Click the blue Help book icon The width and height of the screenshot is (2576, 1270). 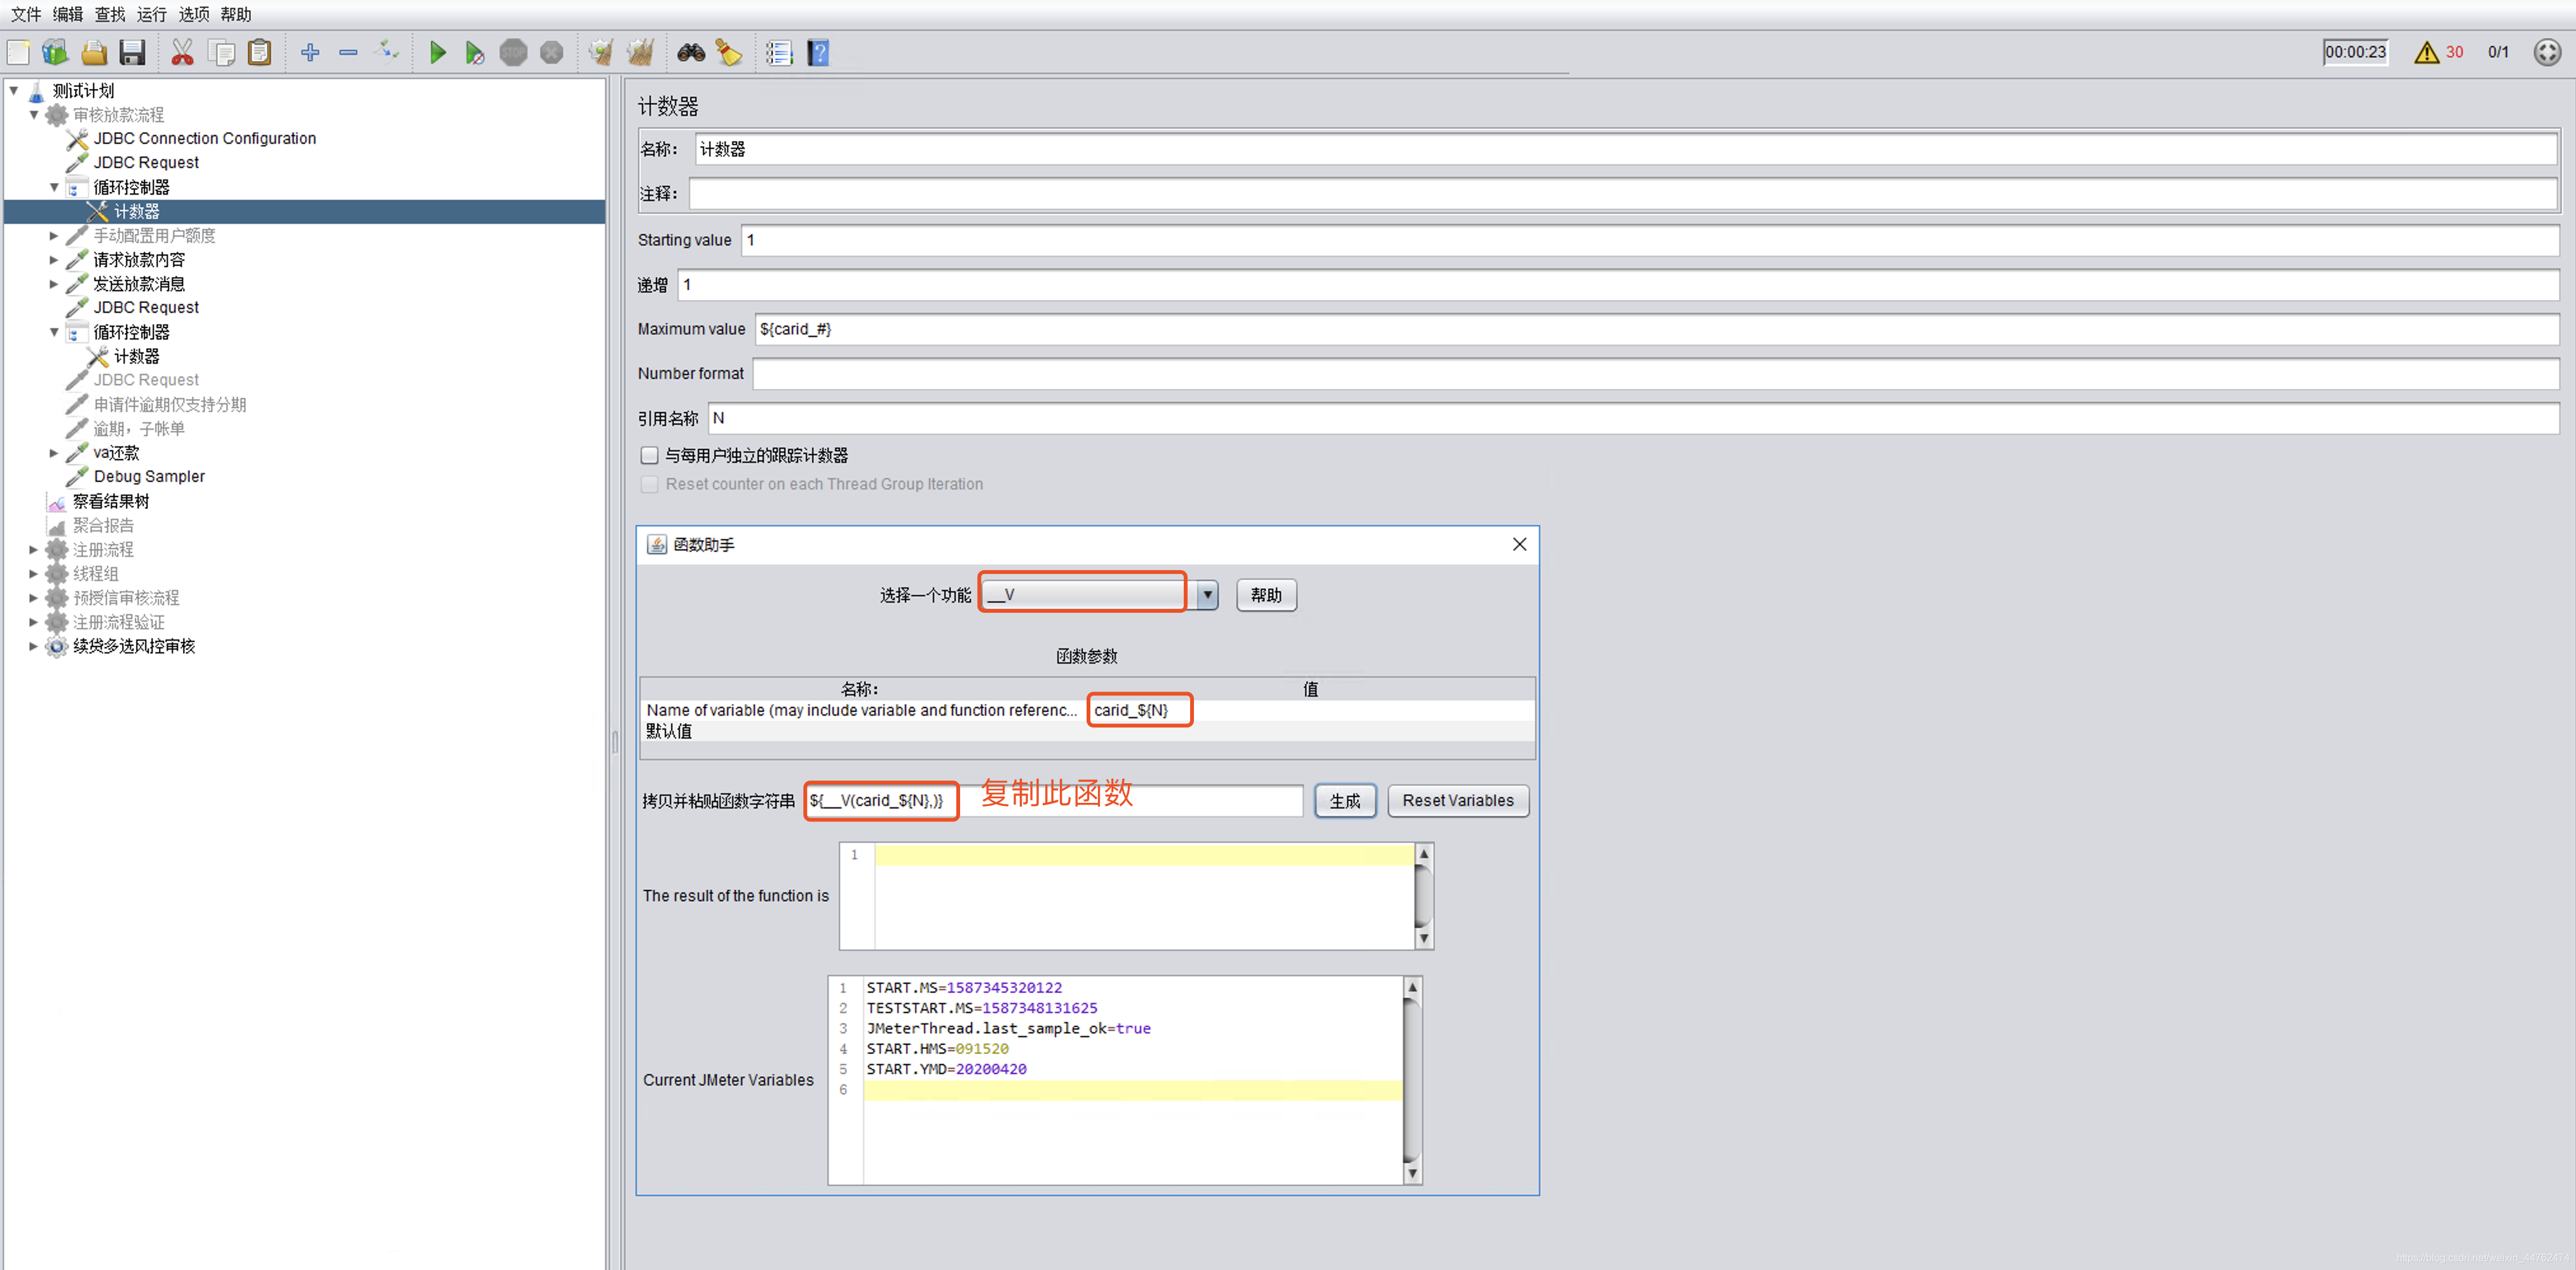coord(818,52)
